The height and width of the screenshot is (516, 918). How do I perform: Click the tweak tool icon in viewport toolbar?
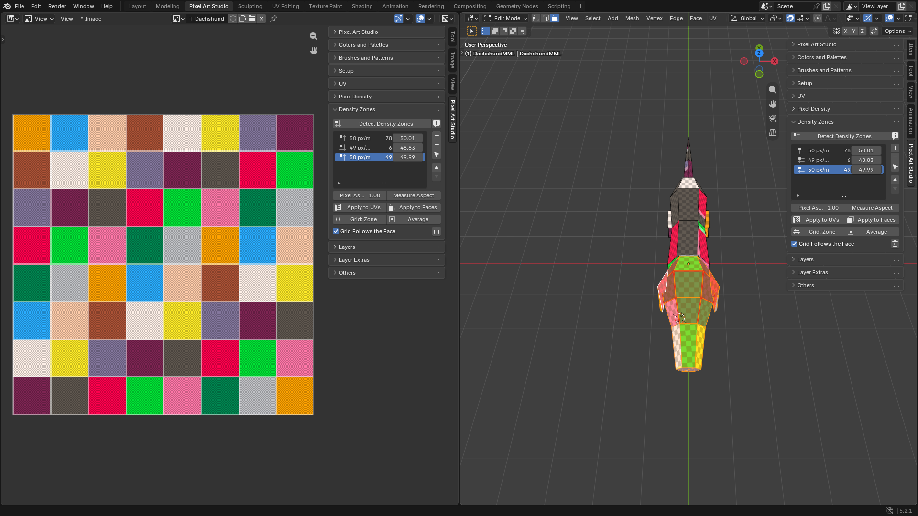tap(472, 31)
